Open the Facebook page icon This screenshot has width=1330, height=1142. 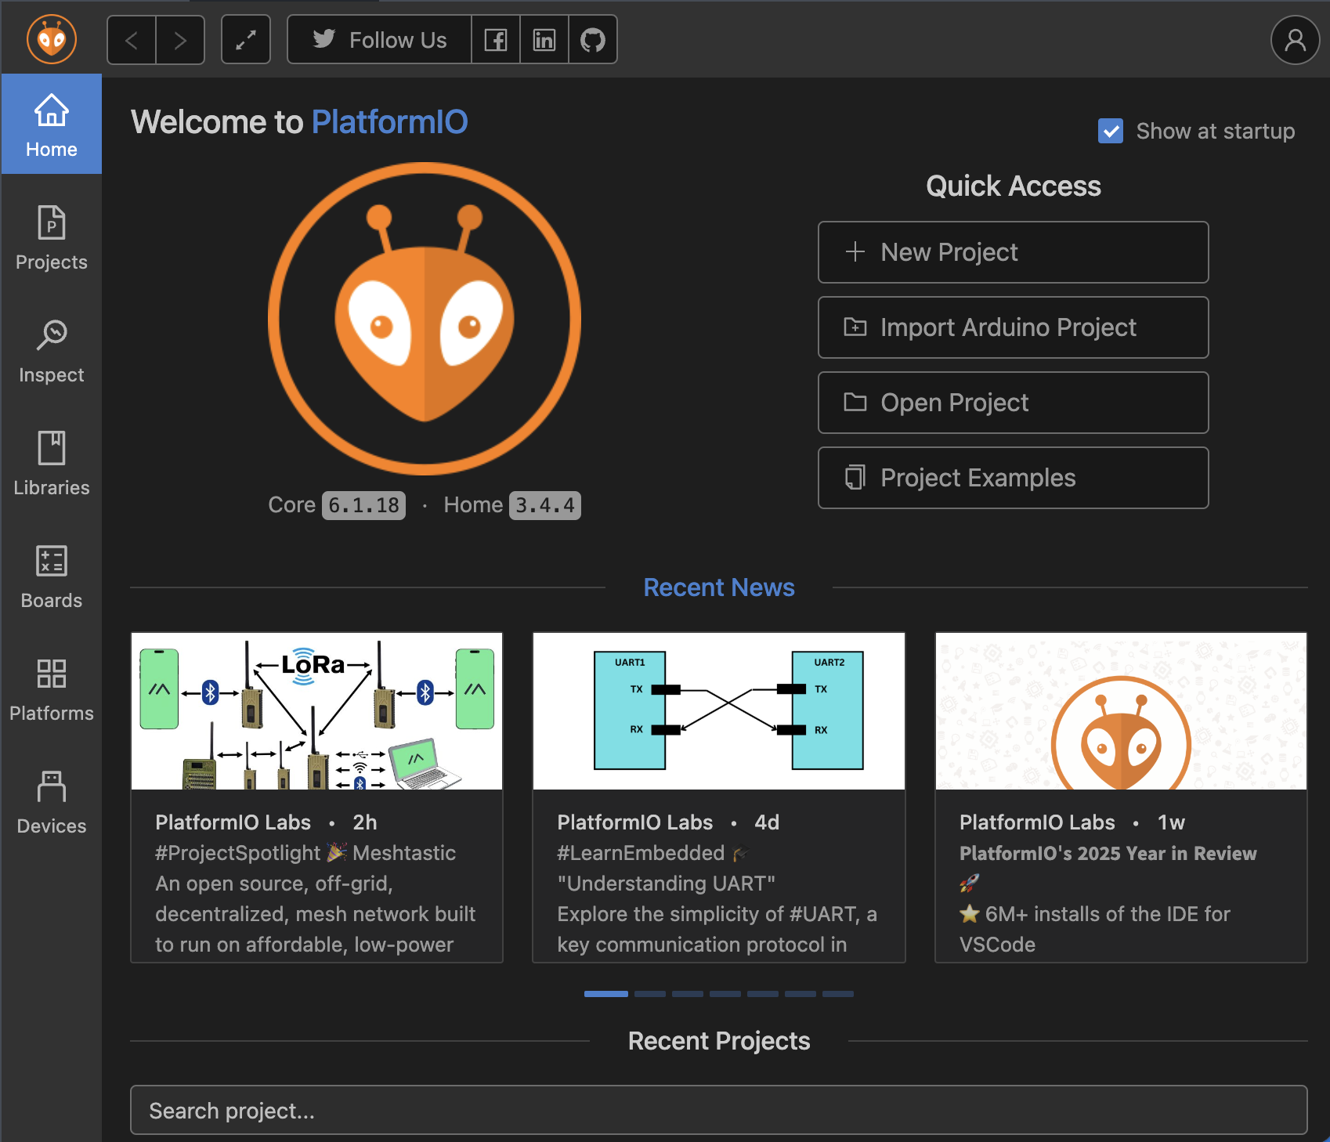tap(496, 40)
